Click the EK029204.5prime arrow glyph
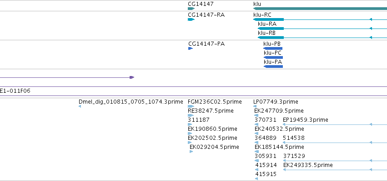 191,152
